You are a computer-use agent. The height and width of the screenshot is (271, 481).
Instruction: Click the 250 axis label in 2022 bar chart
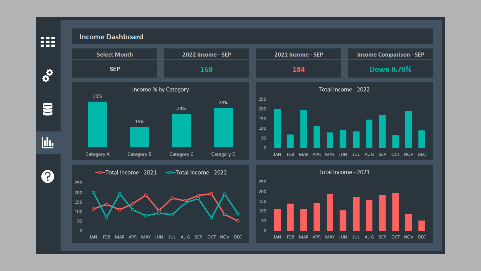262,99
